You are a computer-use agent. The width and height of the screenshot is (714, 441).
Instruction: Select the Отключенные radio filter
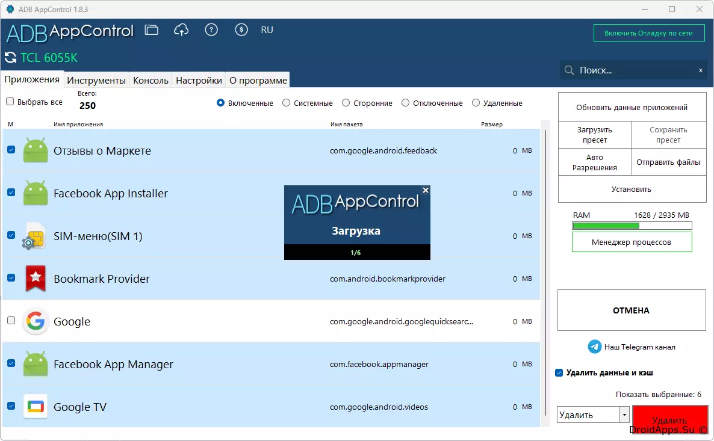click(406, 103)
